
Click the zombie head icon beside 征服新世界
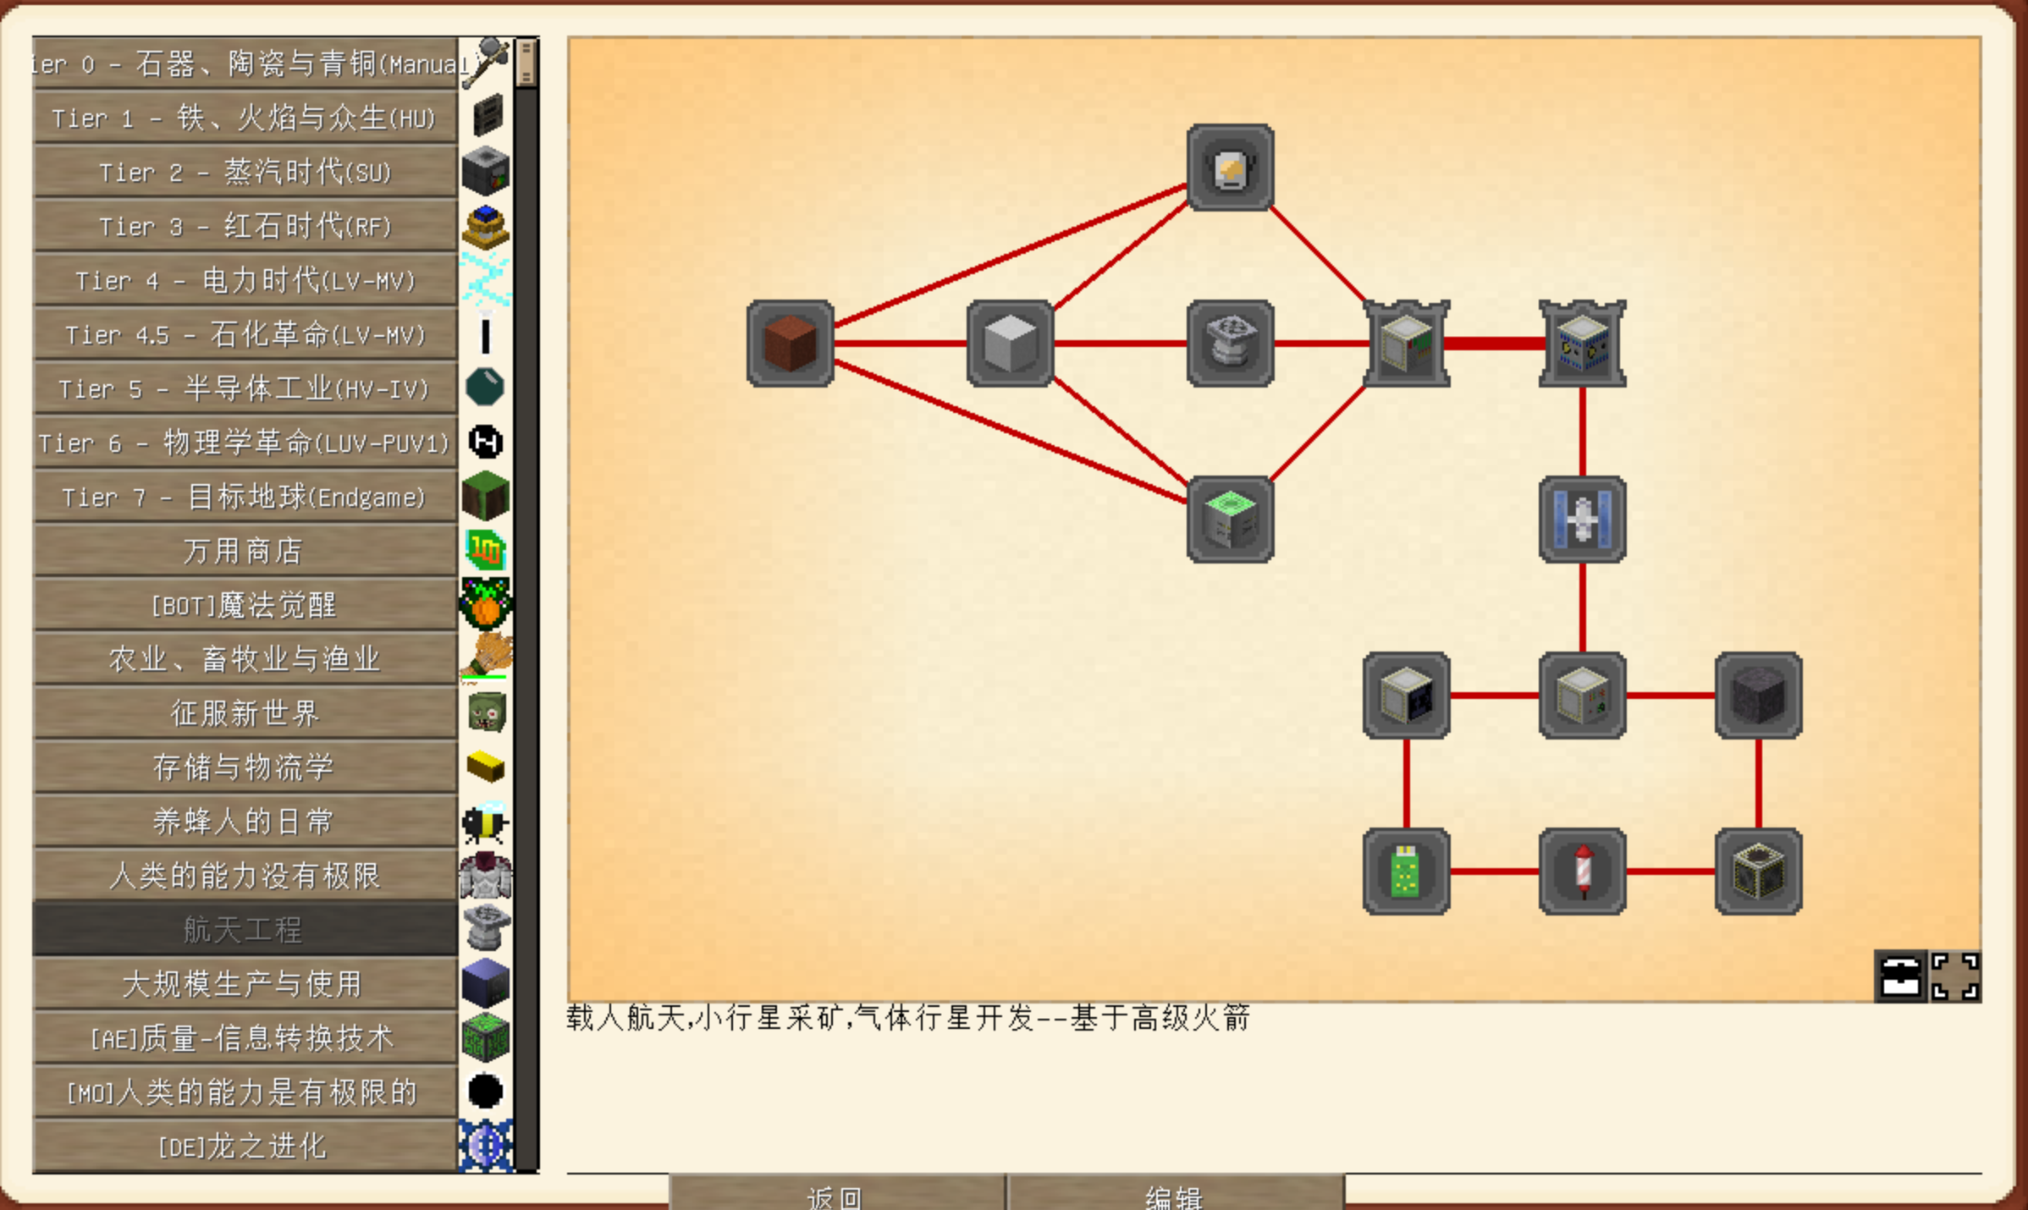tap(486, 712)
